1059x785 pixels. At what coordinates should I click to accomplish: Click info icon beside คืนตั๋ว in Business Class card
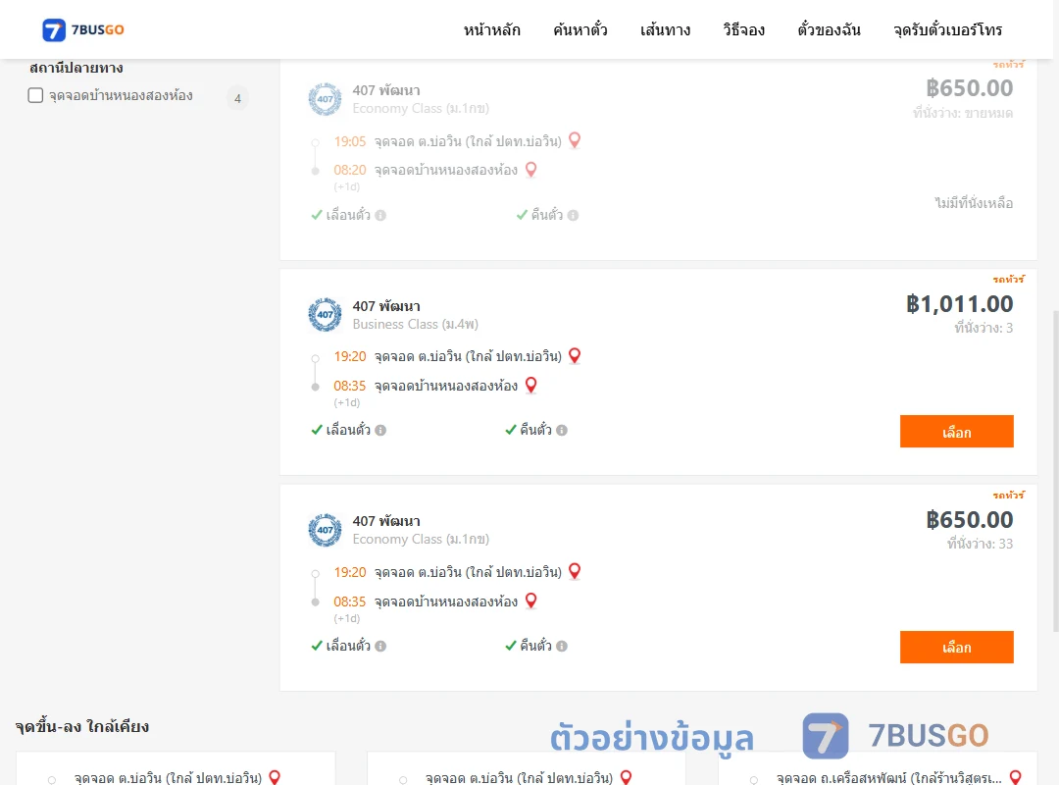(562, 430)
